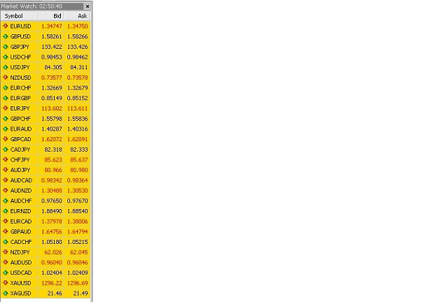The width and height of the screenshot is (438, 302).
Task: Click the red arrow icon next to NZDJPY
Action: coord(6,252)
